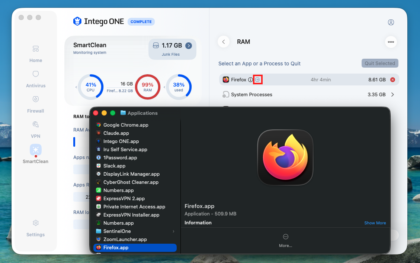Show Firefox info icon in RAM list
Screen dimensions: 420x263
tap(250, 80)
